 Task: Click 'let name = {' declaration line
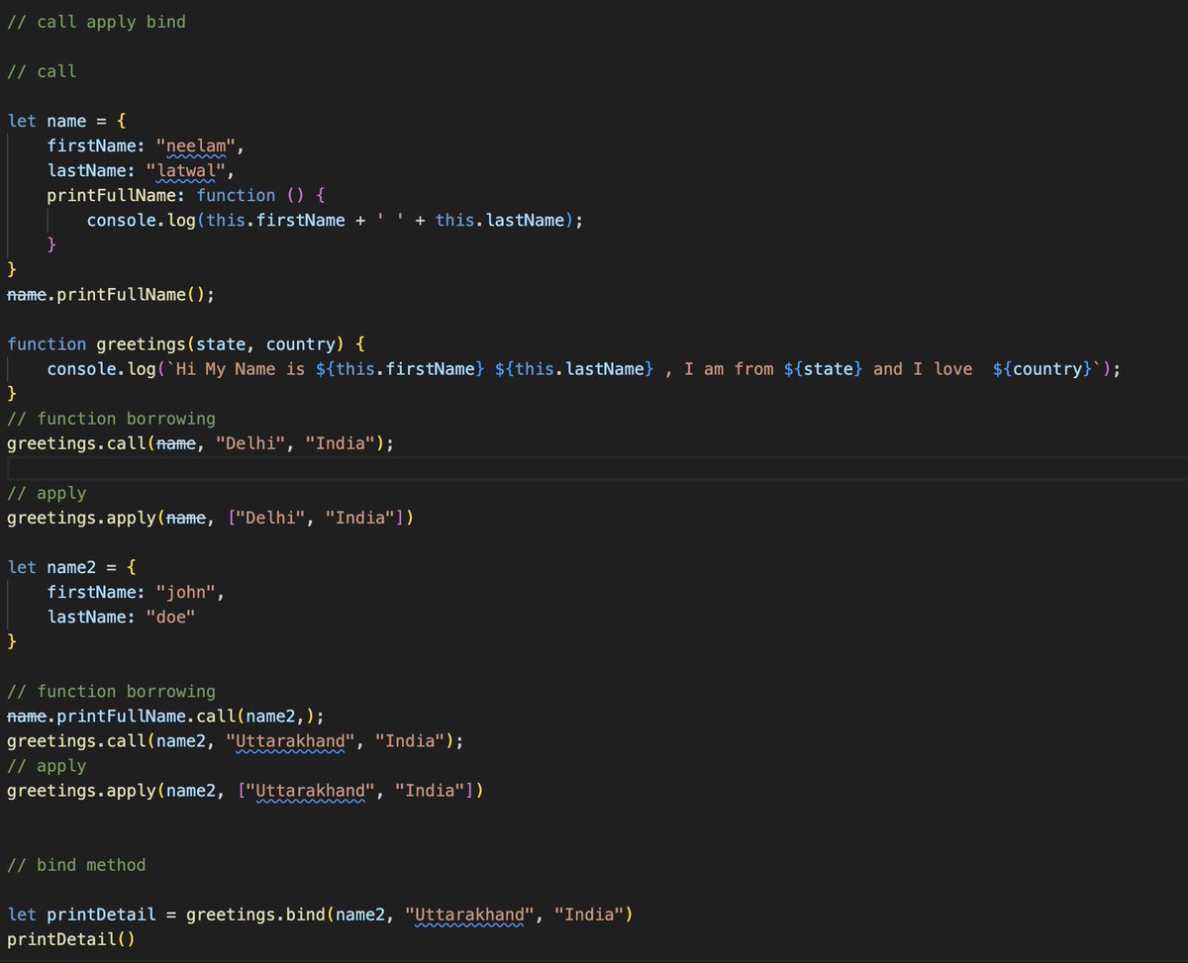pos(66,121)
